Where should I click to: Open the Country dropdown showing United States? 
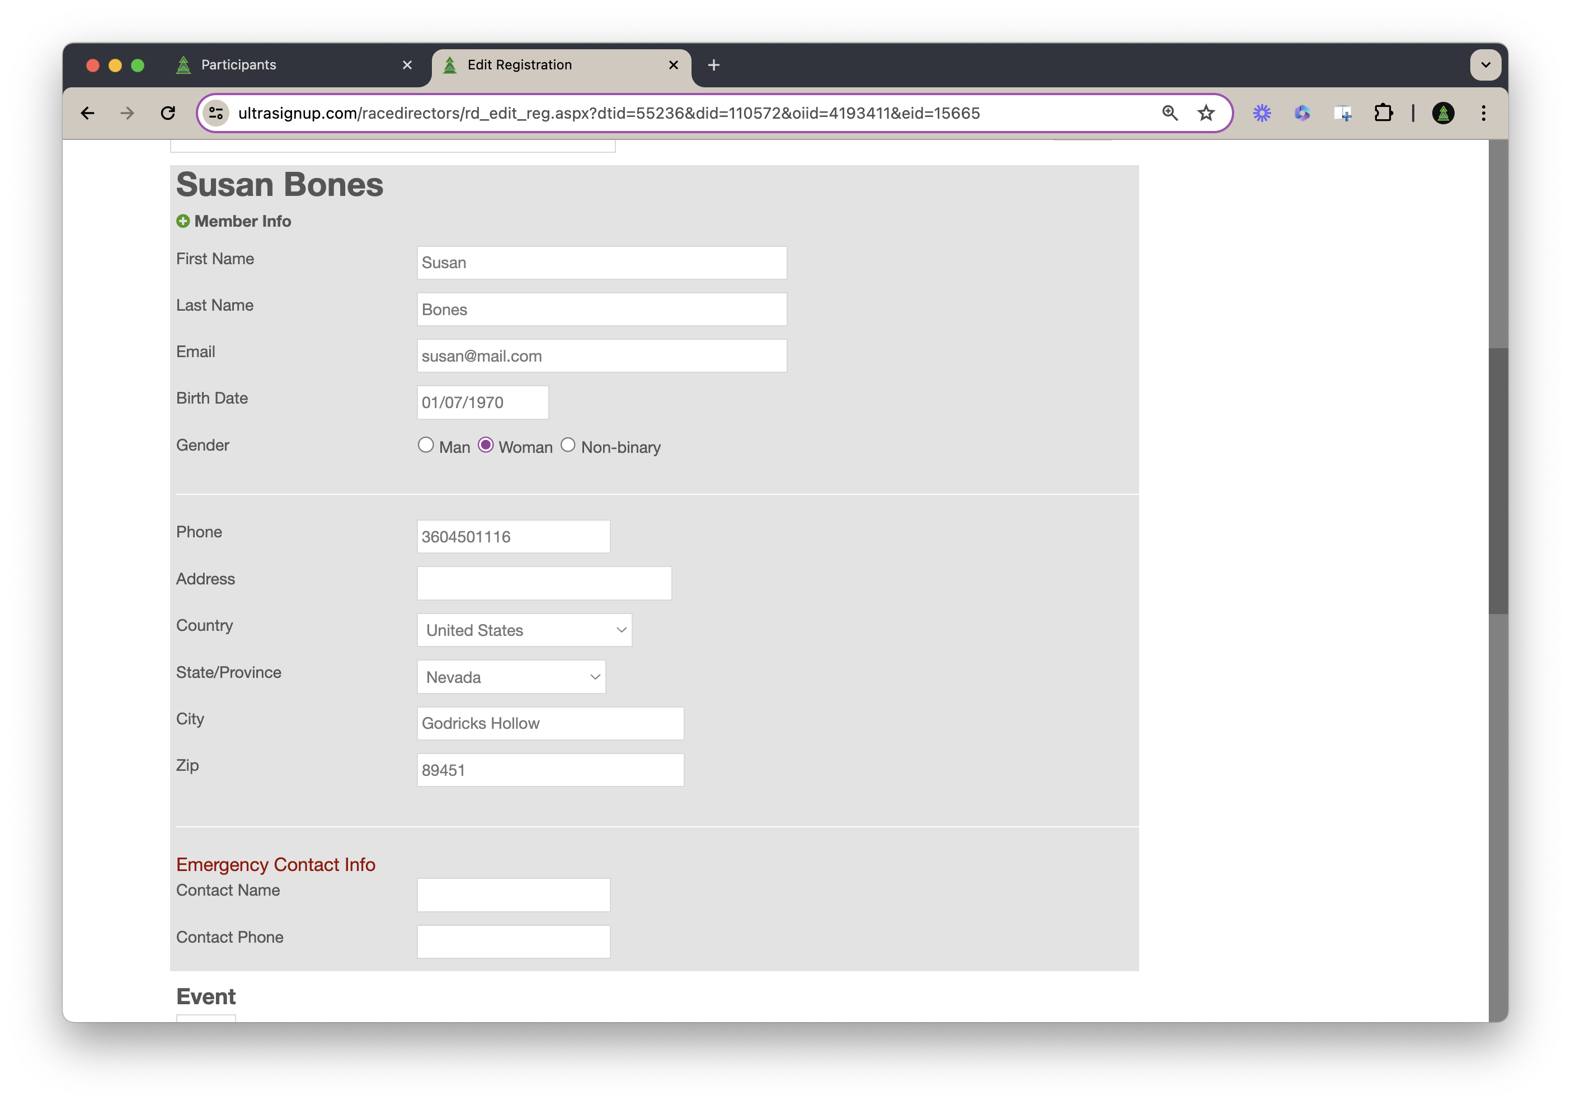pos(524,630)
